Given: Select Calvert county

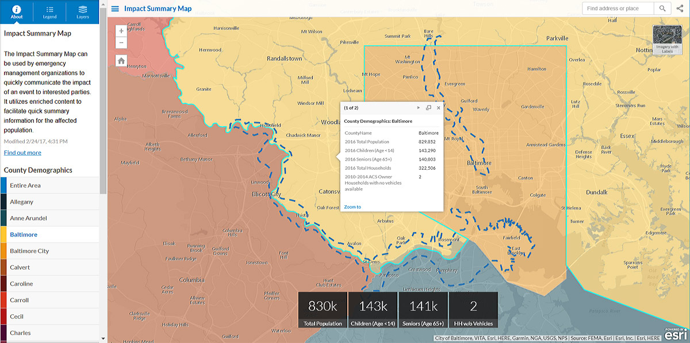Looking at the screenshot, I should click(x=49, y=267).
